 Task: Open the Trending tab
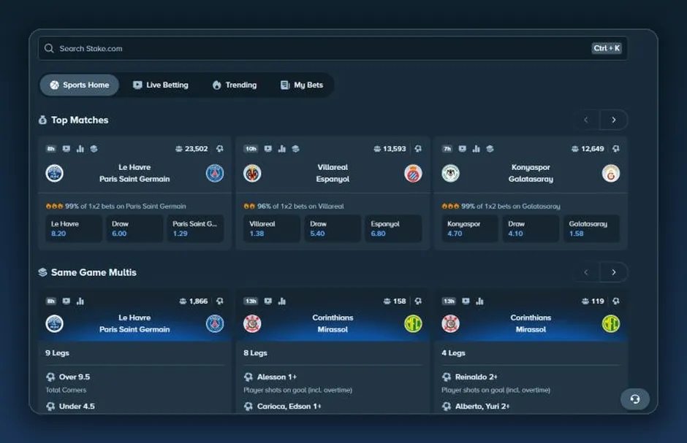click(x=235, y=85)
